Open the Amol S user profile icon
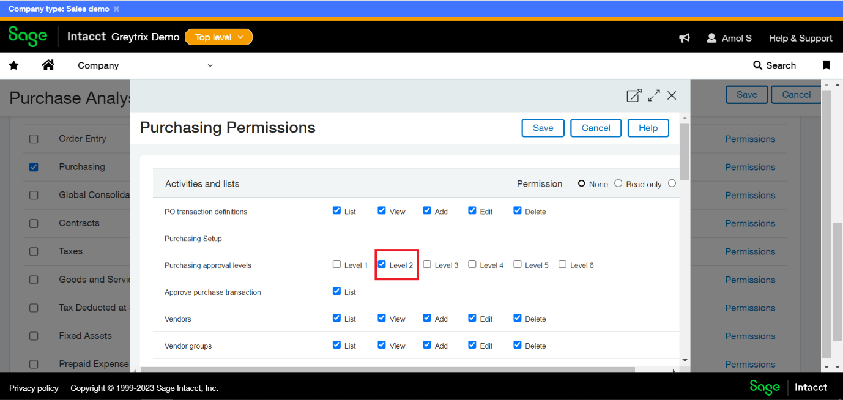 tap(711, 38)
